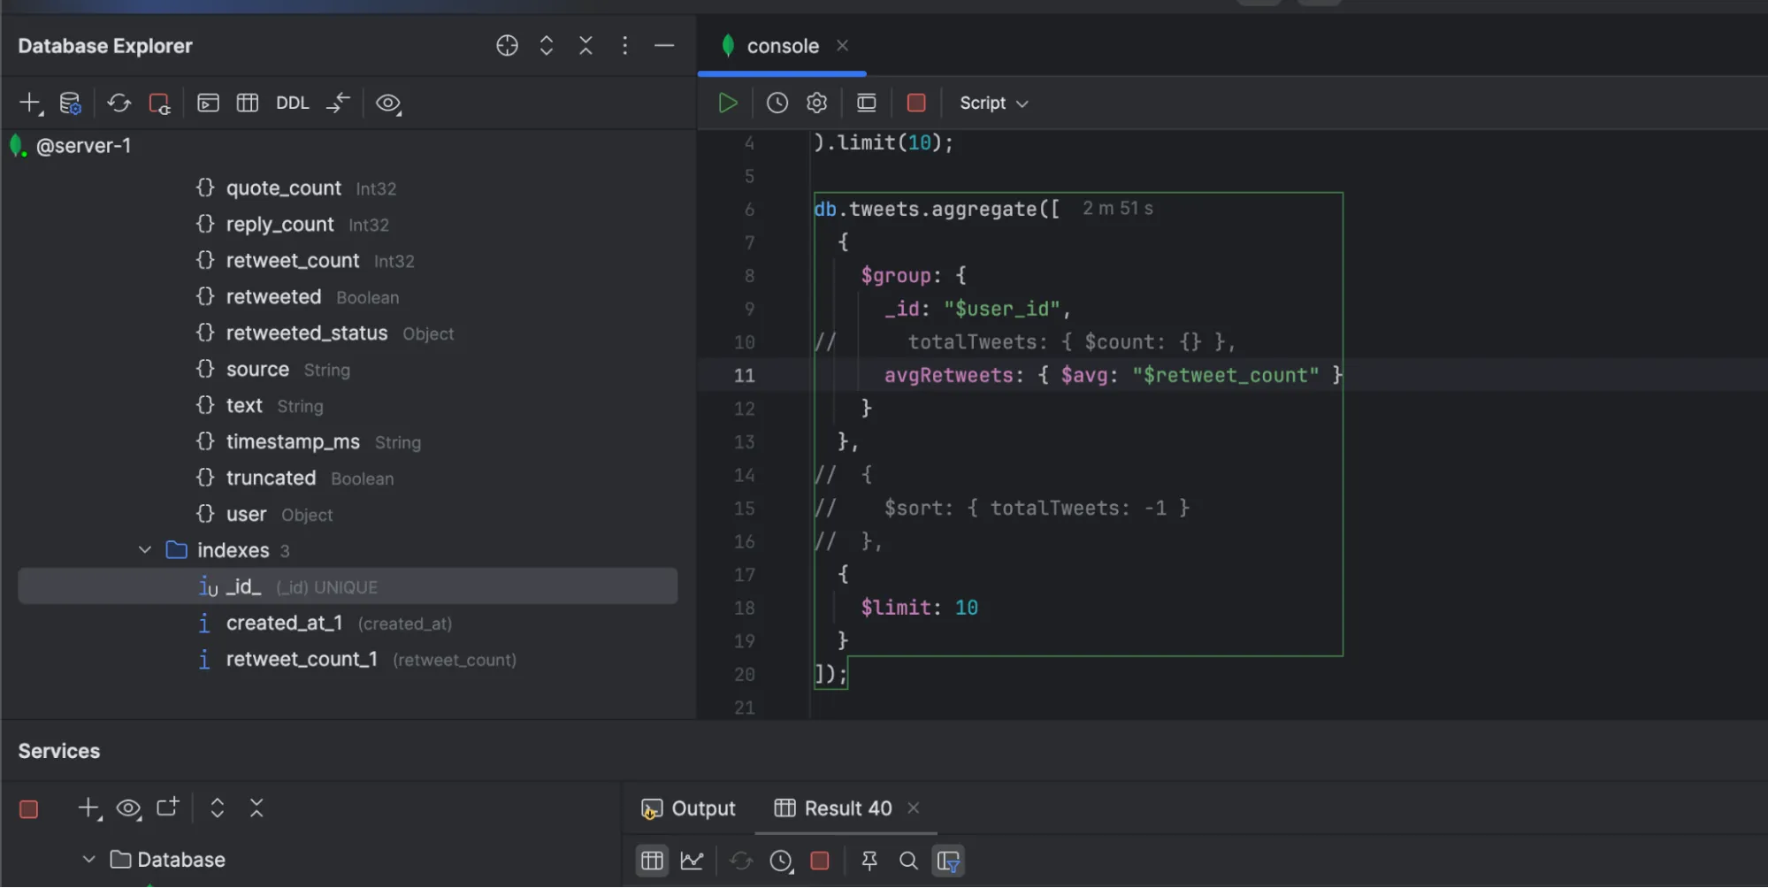Refresh the database tree
Image resolution: width=1768 pixels, height=888 pixels.
click(119, 103)
